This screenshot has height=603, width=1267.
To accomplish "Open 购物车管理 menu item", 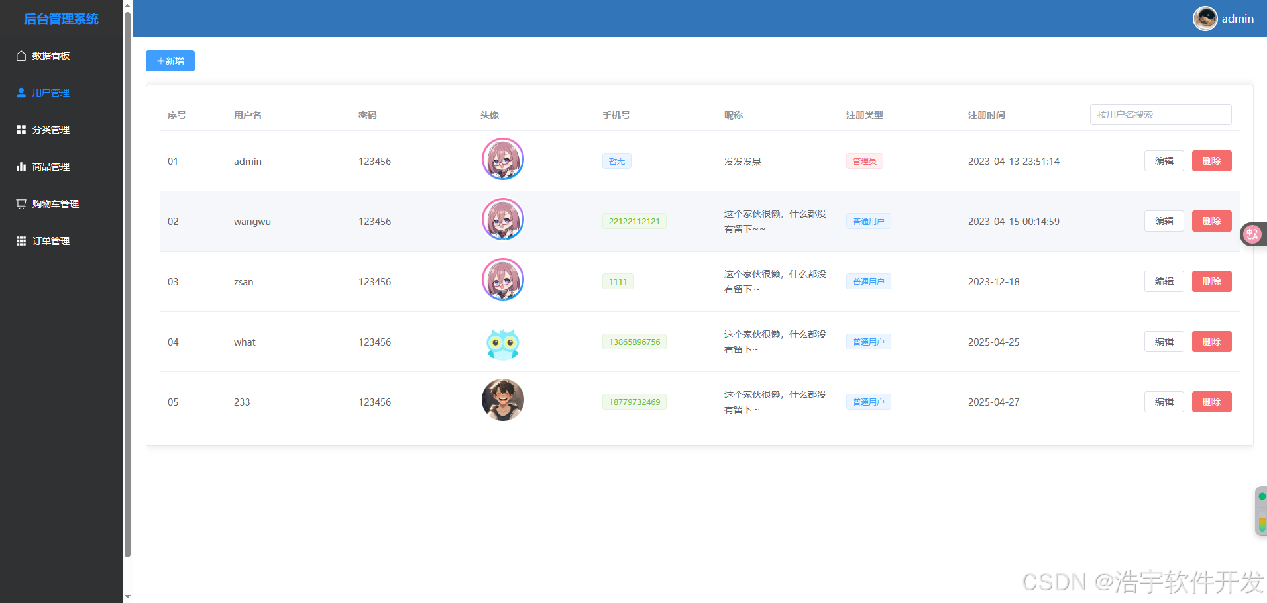I will (x=61, y=204).
